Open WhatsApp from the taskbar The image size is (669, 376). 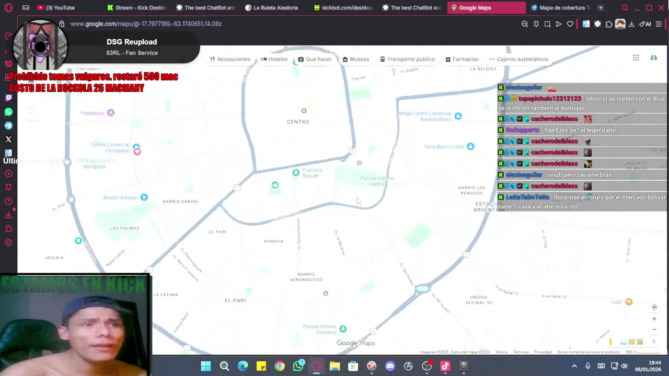(x=298, y=366)
